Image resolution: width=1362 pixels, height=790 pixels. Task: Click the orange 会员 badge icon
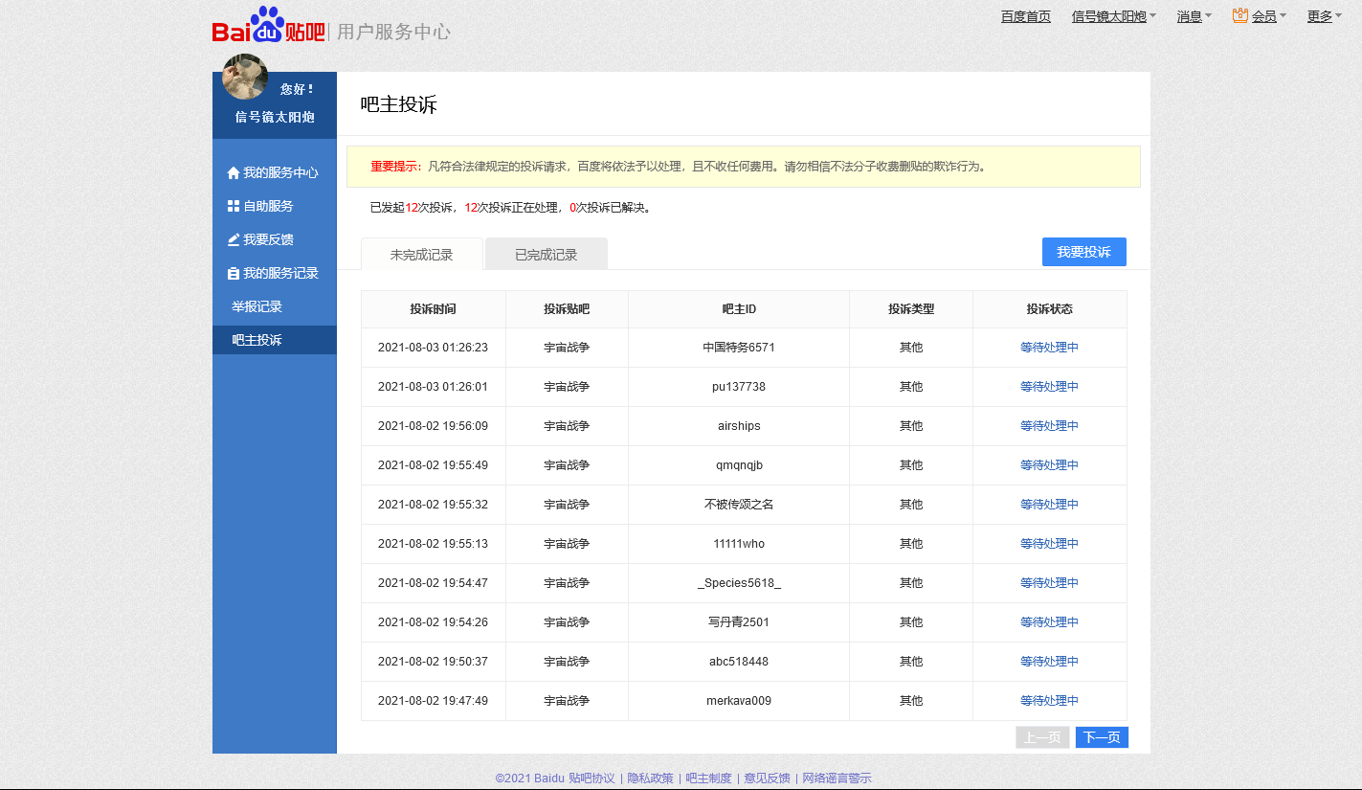pyautogui.click(x=1239, y=15)
